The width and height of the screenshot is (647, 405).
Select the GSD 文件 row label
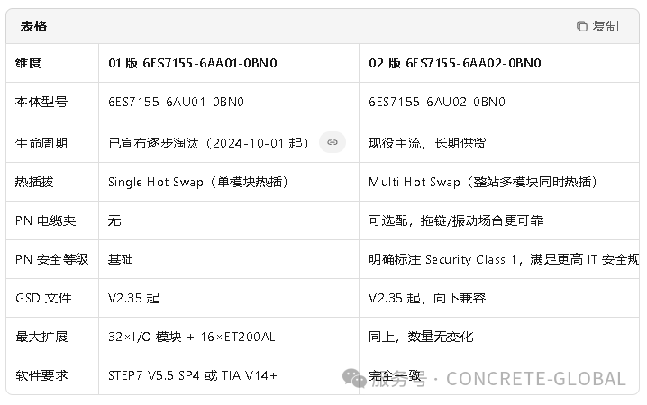(x=43, y=298)
